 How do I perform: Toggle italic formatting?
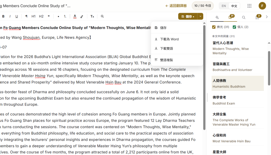coord(10,16)
